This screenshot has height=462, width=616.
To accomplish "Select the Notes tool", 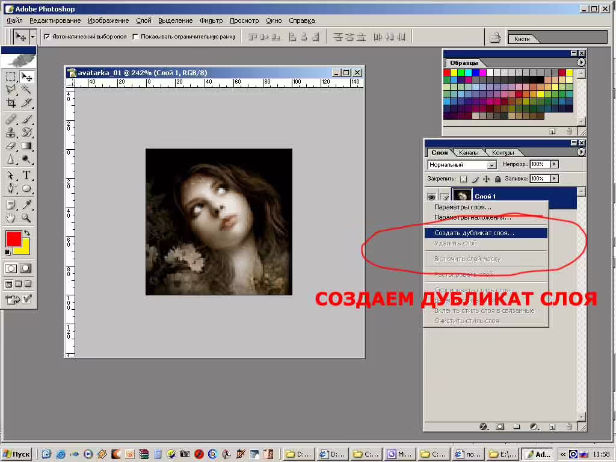I will coord(11,205).
